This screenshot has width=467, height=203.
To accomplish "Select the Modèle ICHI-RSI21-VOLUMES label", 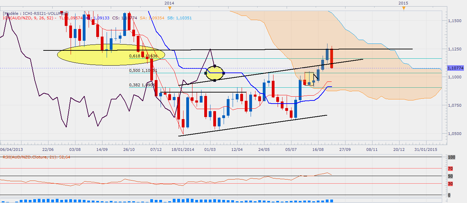I will click(x=35, y=13).
